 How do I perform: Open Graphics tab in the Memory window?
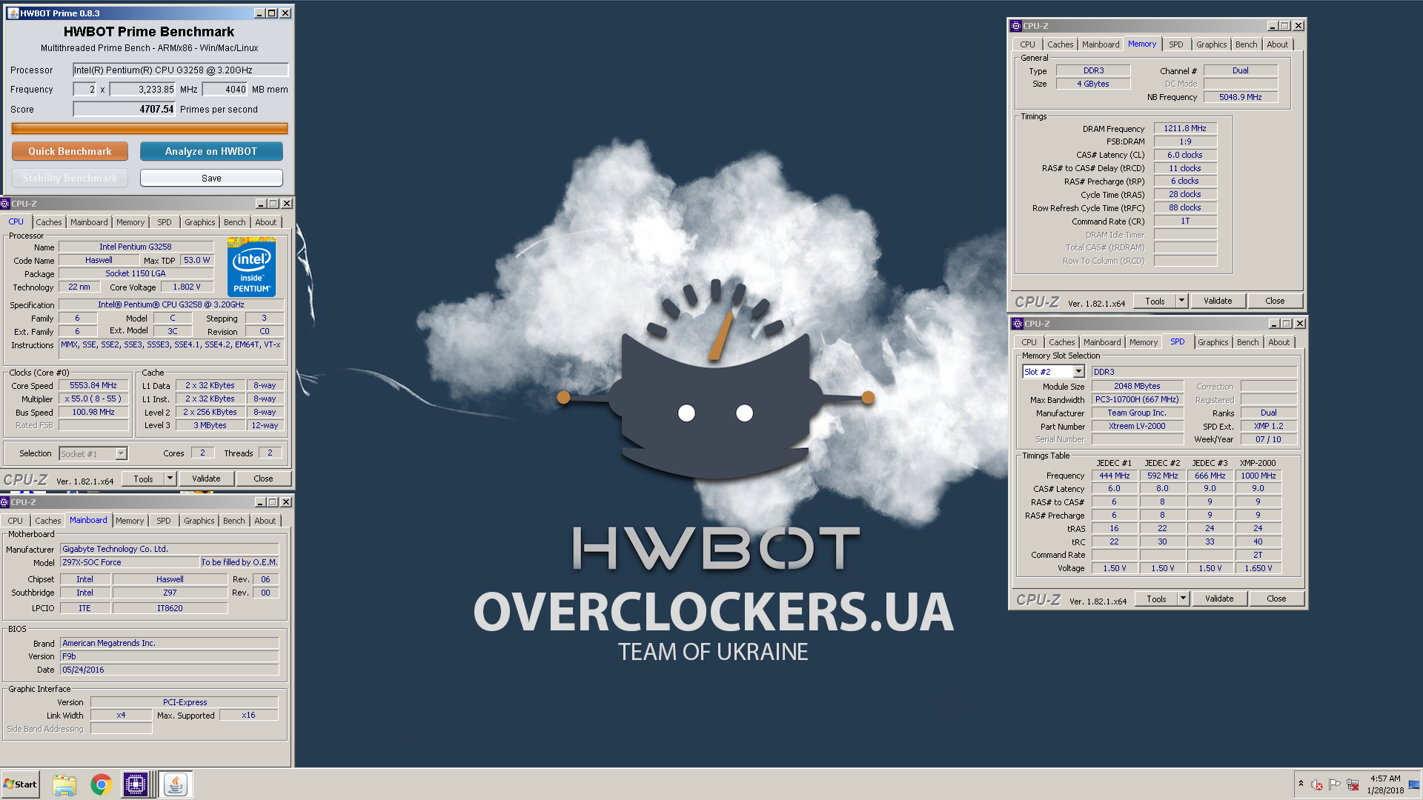1212,44
